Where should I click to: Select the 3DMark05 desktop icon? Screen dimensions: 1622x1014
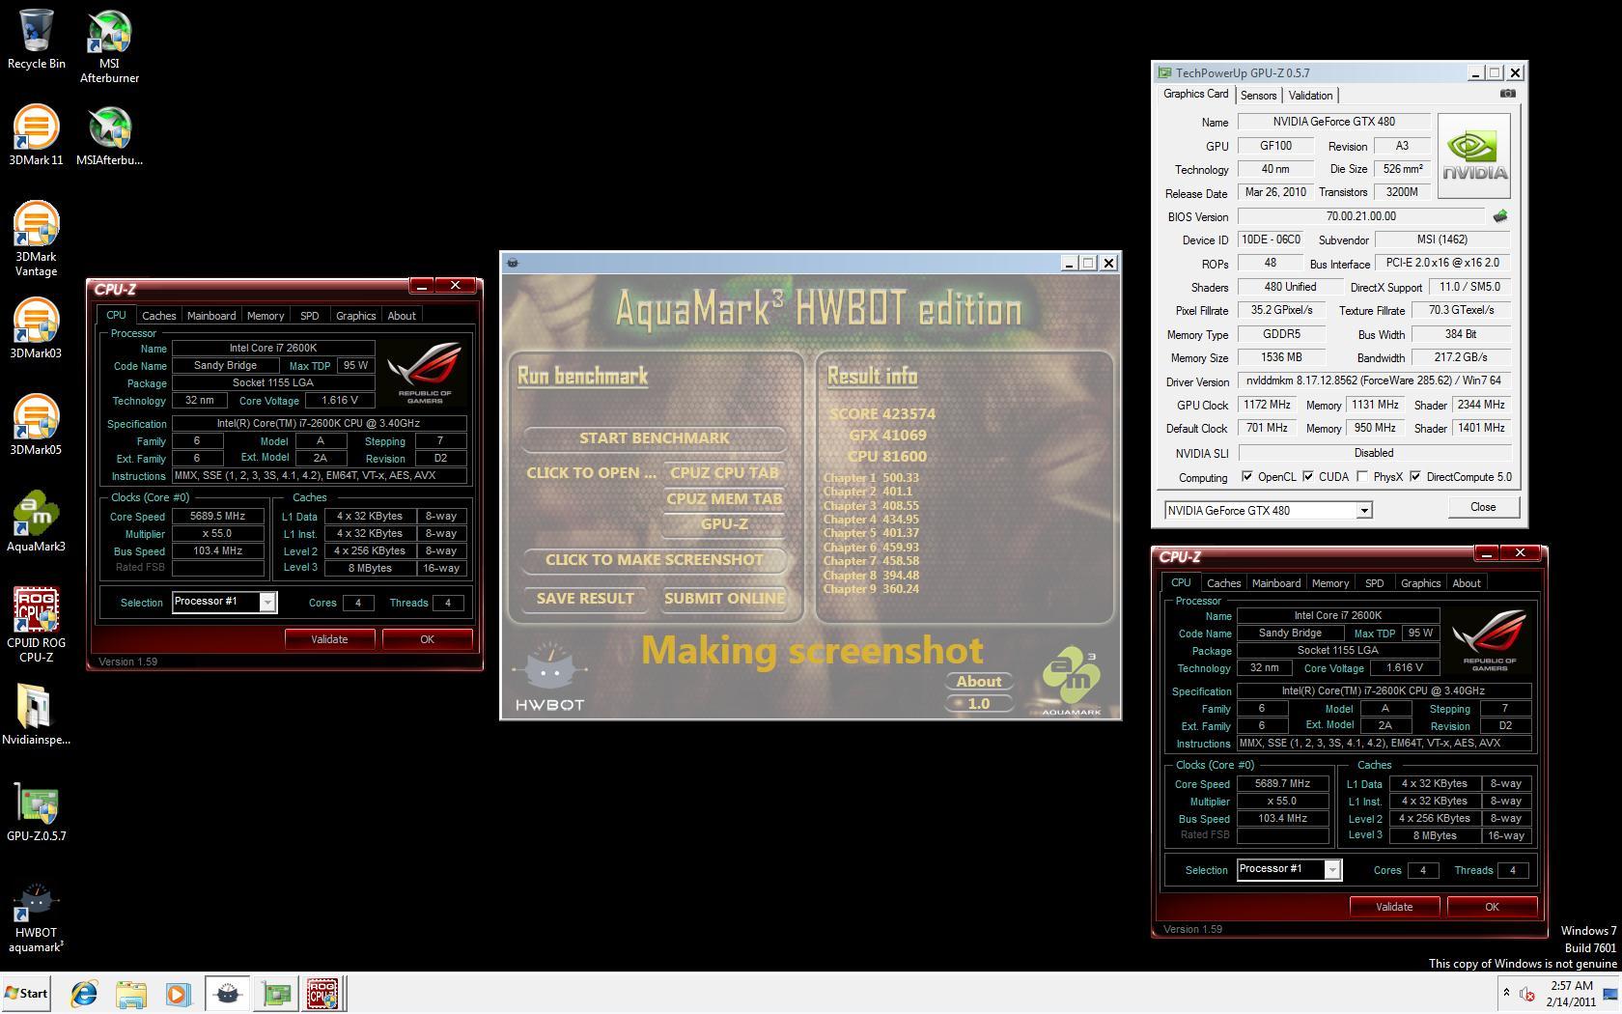(x=36, y=425)
